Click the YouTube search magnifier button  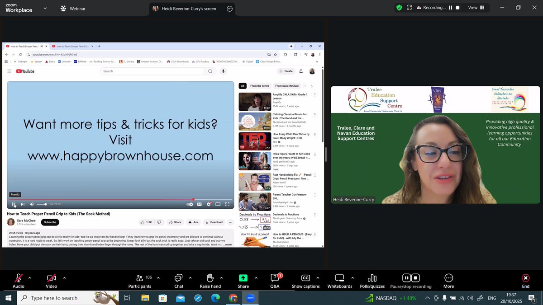pyautogui.click(x=210, y=71)
